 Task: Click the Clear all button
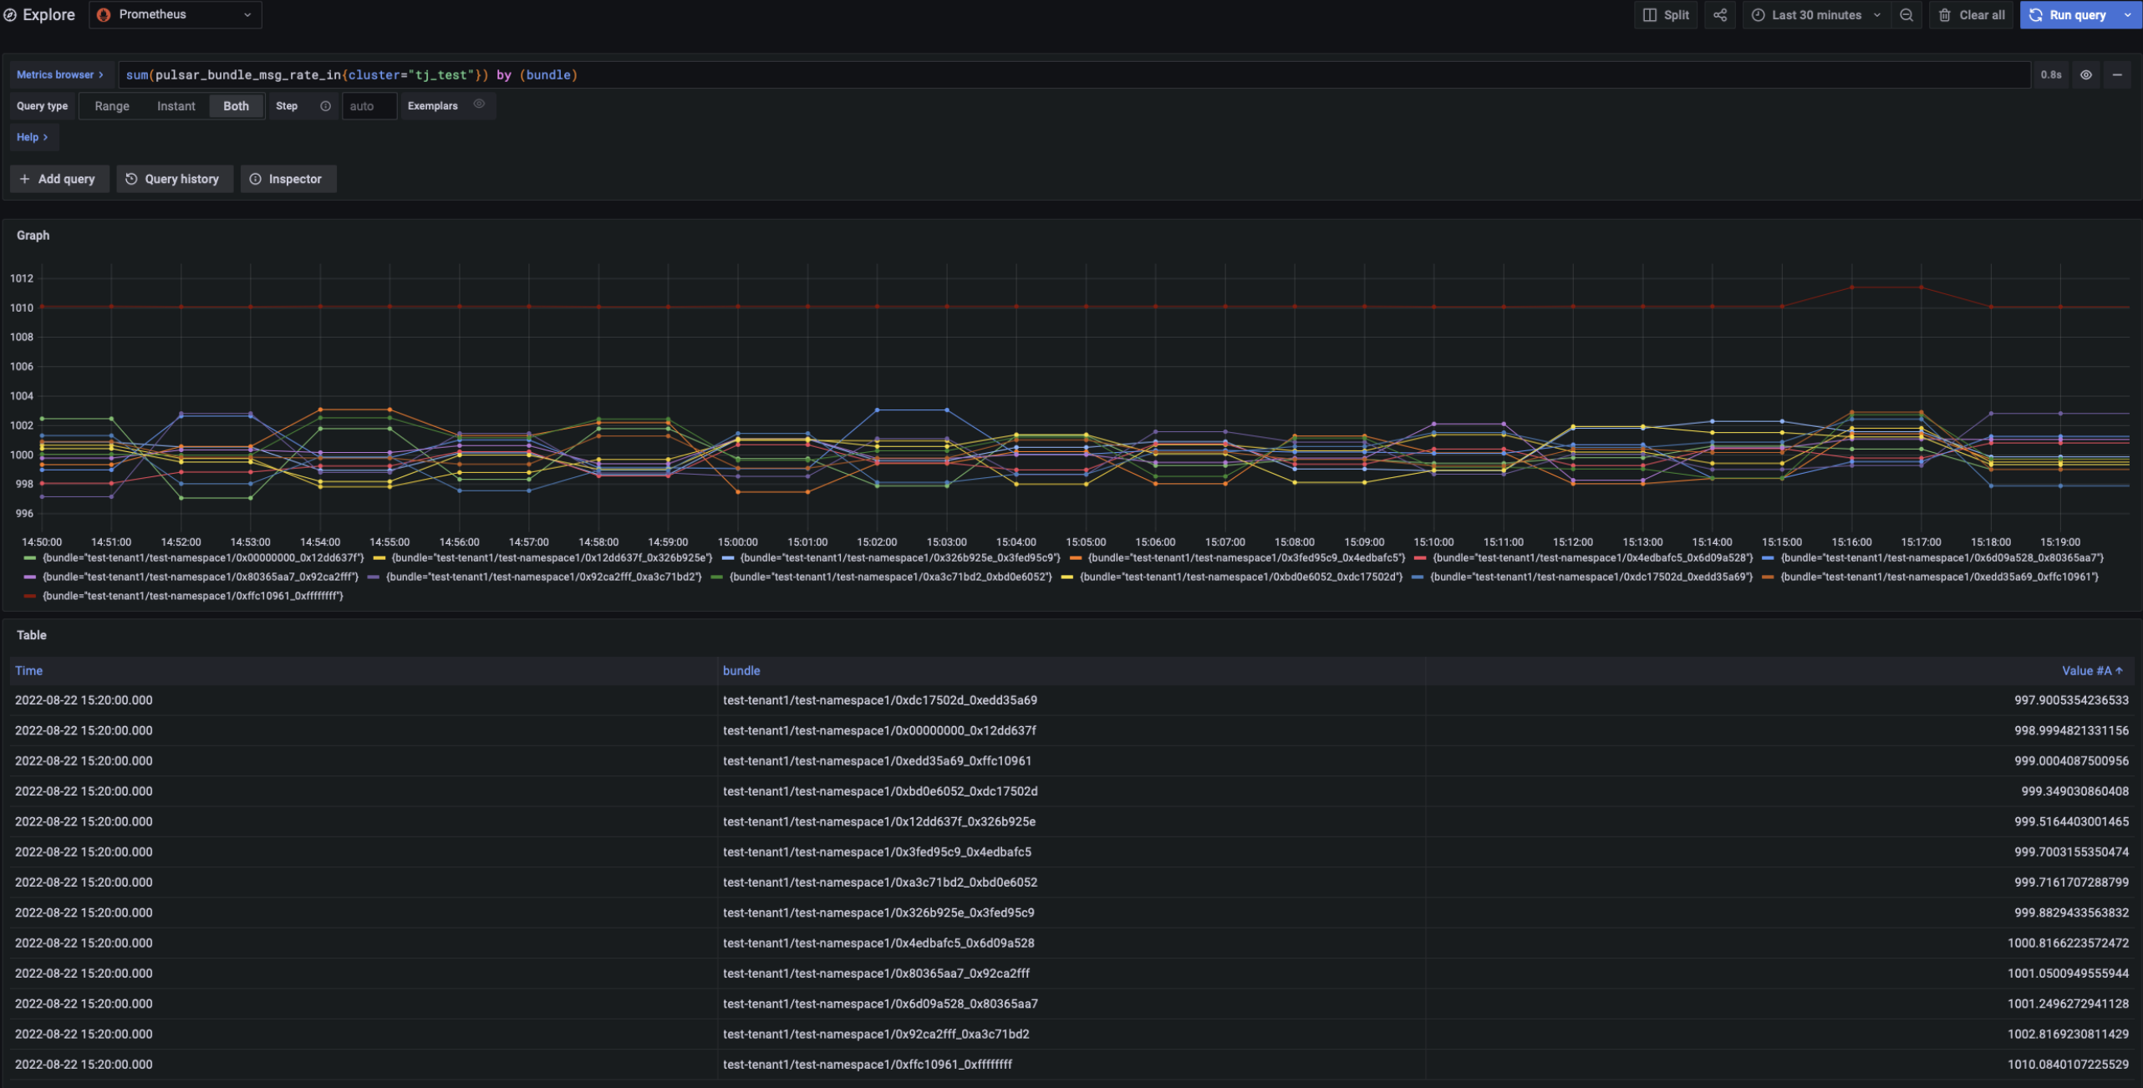[x=1972, y=15]
